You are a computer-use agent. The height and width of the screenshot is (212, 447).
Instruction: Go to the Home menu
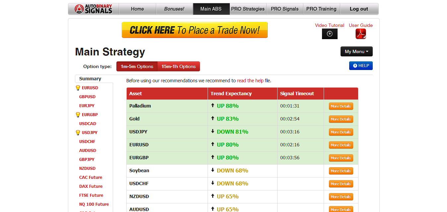(137, 9)
